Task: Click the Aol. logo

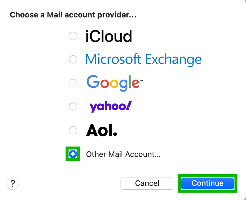Action: point(102,130)
